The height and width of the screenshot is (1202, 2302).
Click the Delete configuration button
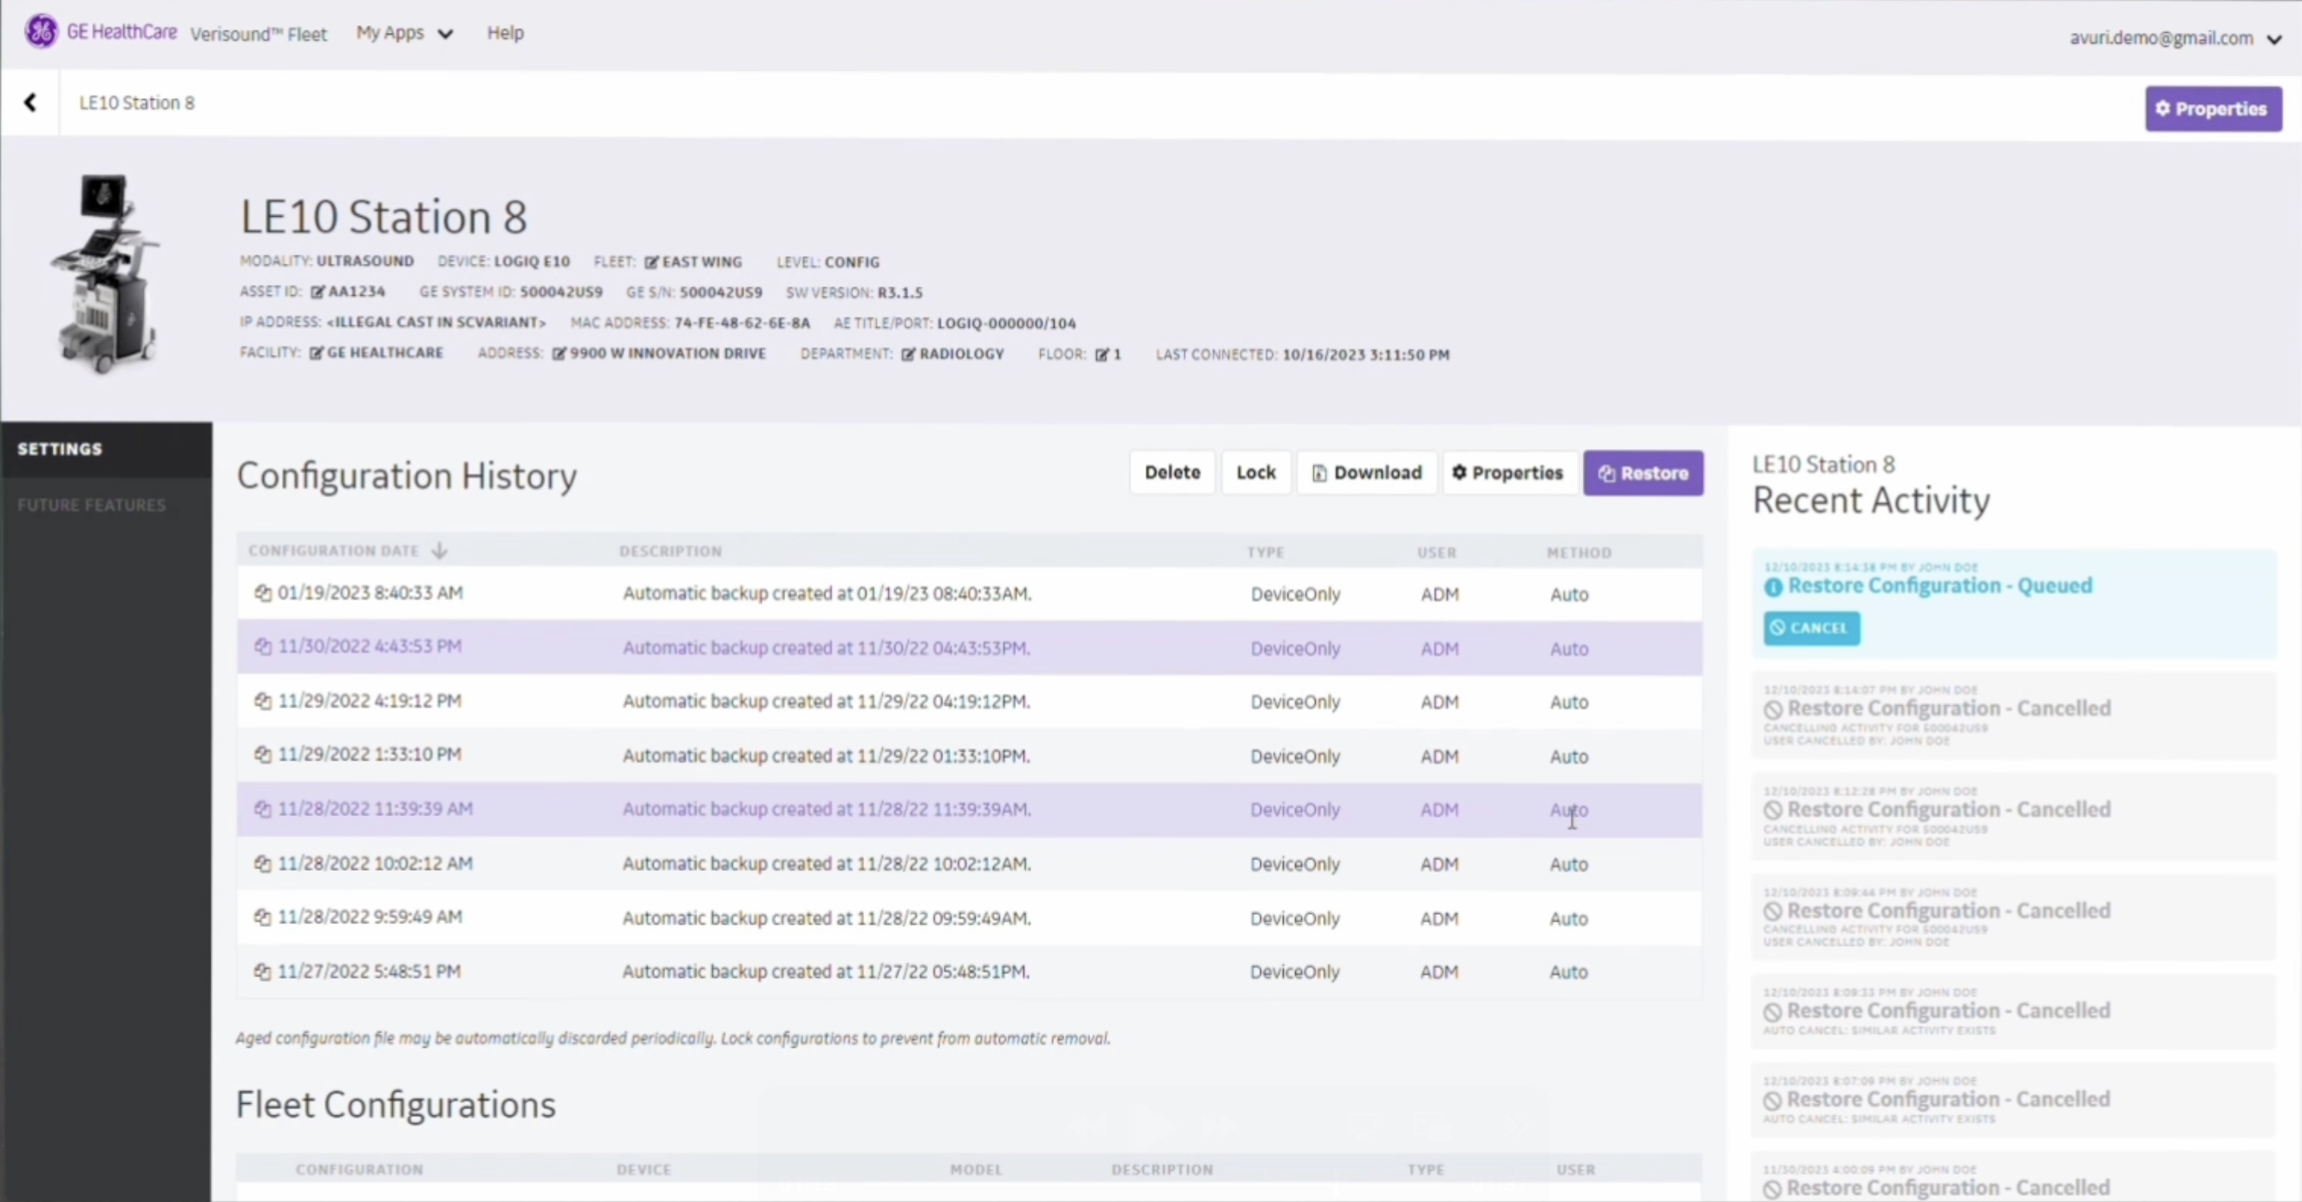(1172, 473)
